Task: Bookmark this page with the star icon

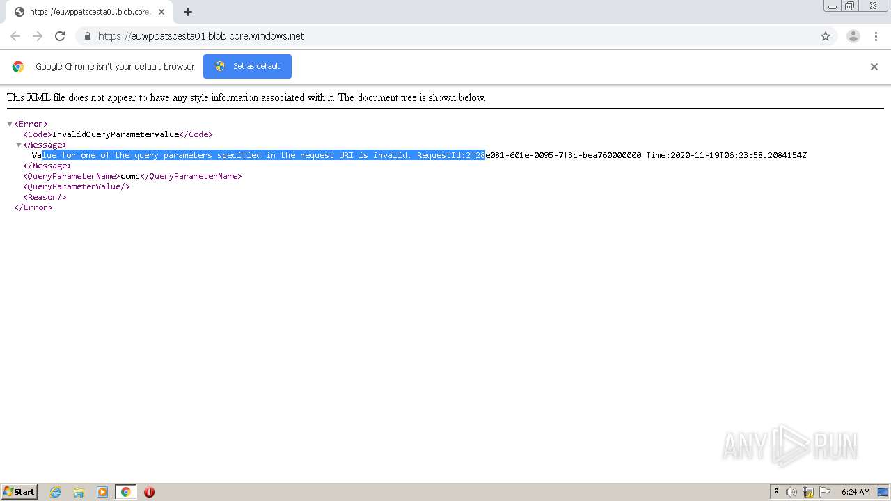Action: [826, 36]
